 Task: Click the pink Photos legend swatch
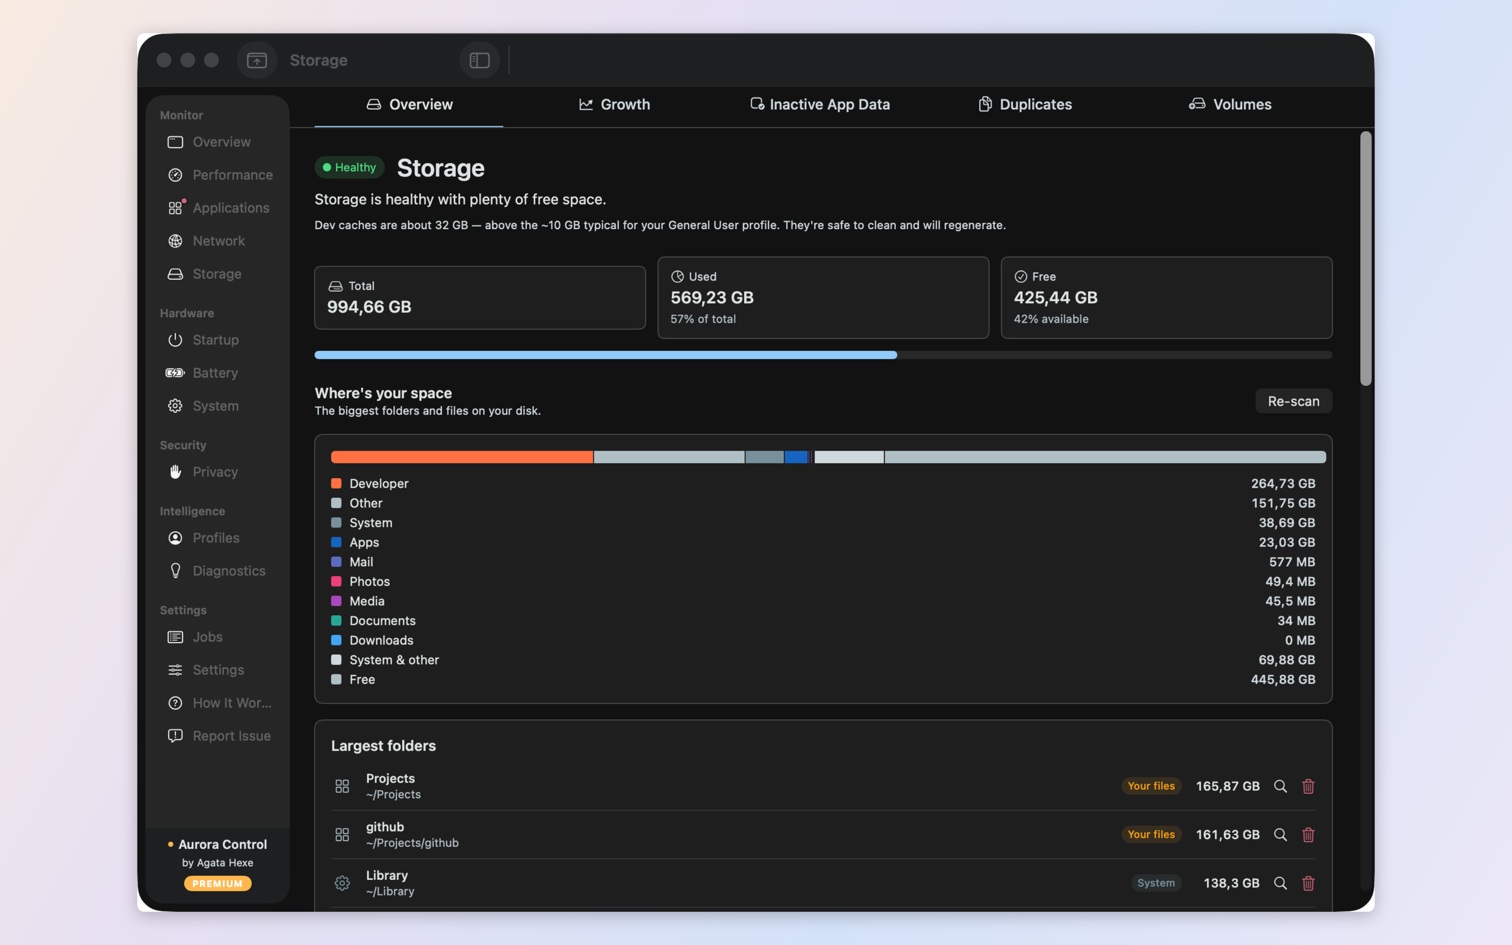(336, 581)
